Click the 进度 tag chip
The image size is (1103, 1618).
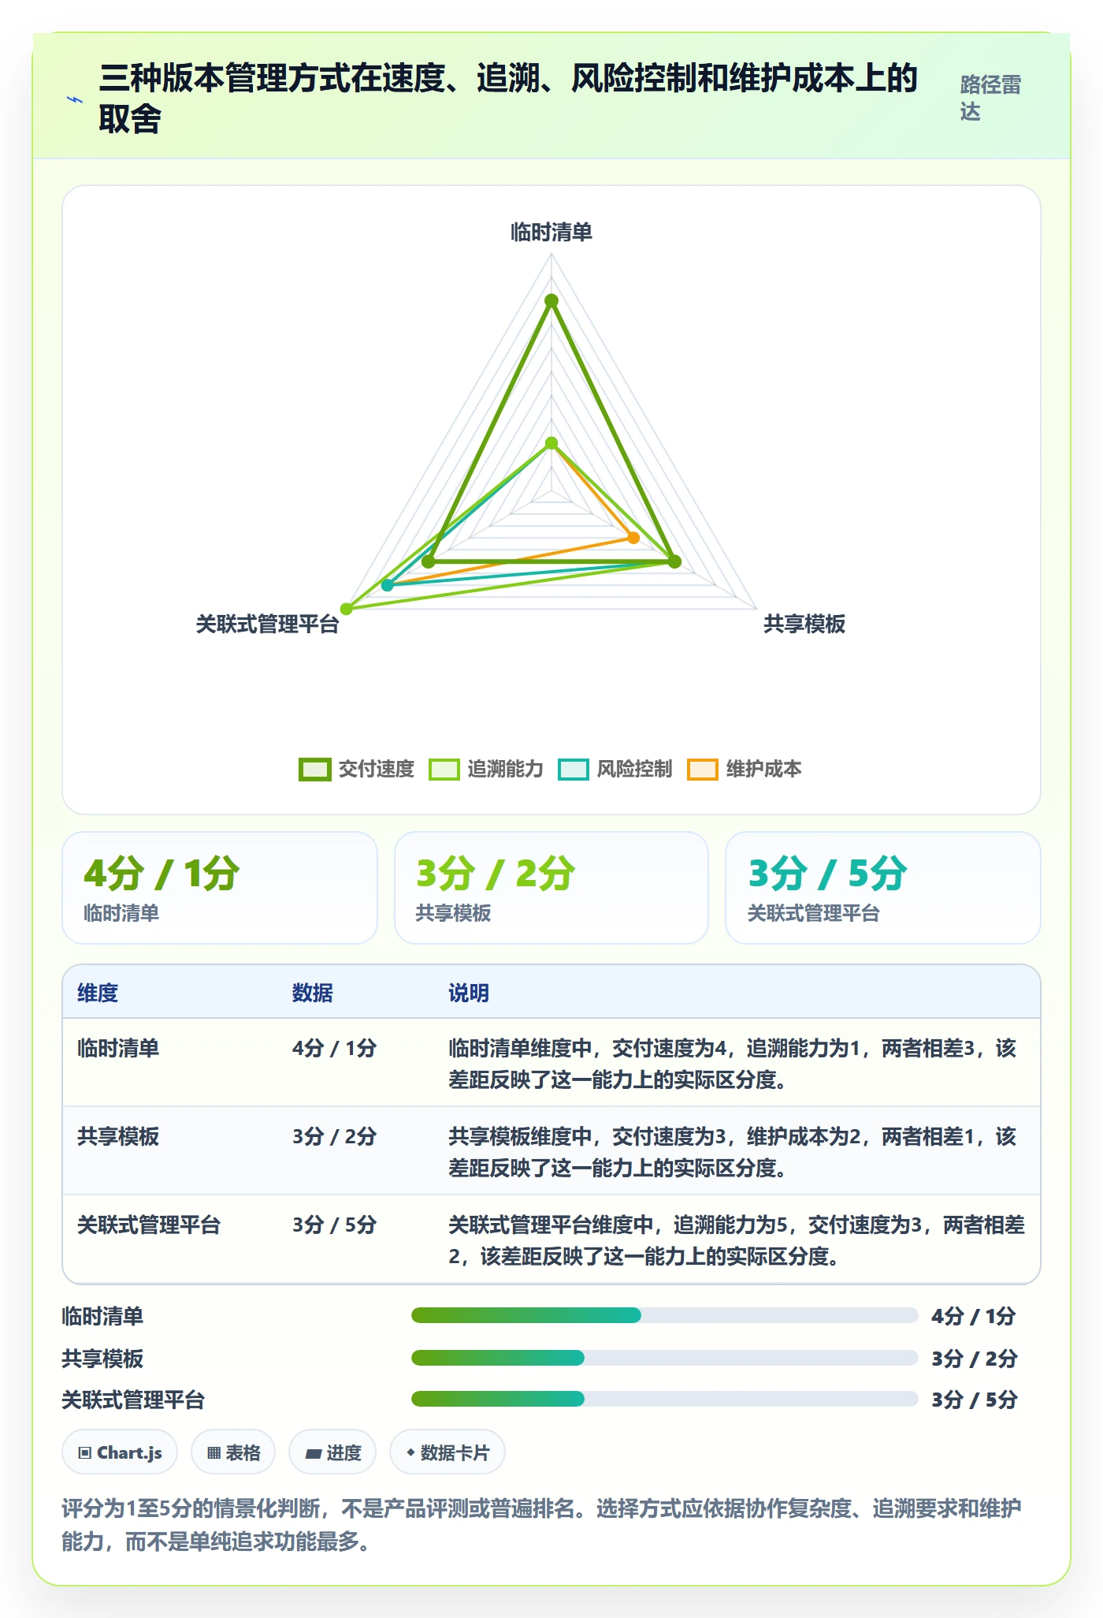point(332,1452)
